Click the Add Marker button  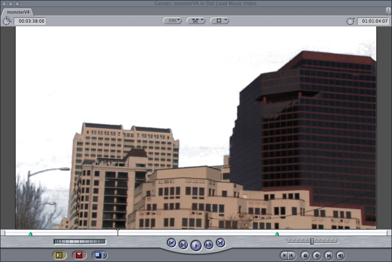(x=305, y=255)
